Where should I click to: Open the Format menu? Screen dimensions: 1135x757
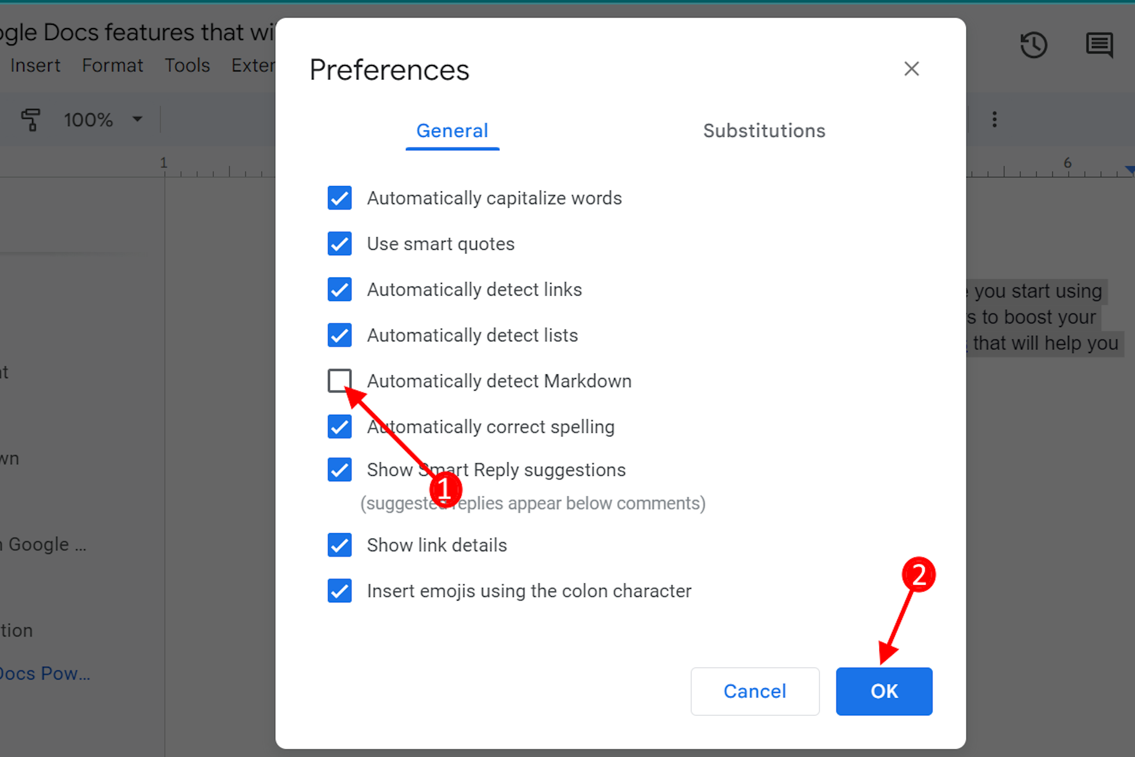(112, 65)
